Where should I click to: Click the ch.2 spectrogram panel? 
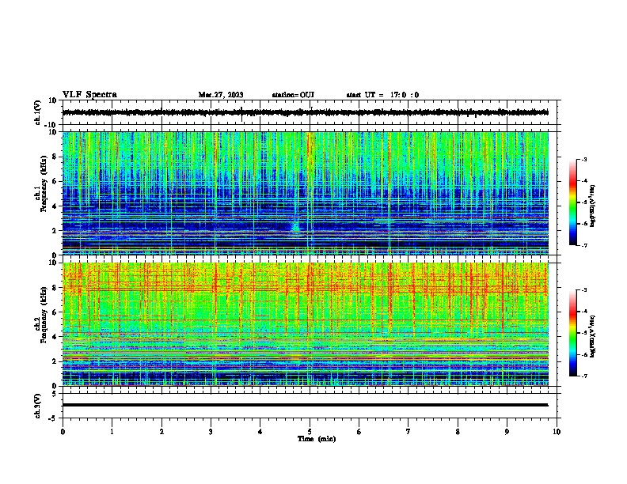pos(305,324)
